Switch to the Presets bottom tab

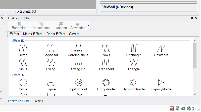[x=38, y=101]
